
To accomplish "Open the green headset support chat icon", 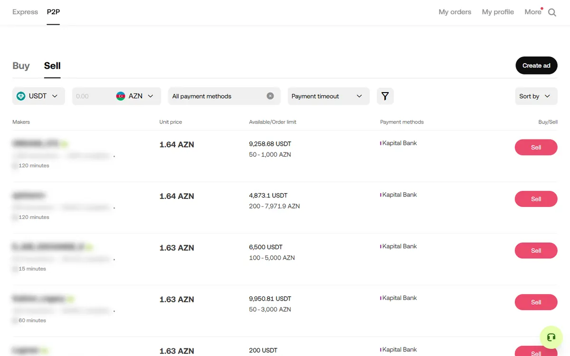I will [551, 337].
